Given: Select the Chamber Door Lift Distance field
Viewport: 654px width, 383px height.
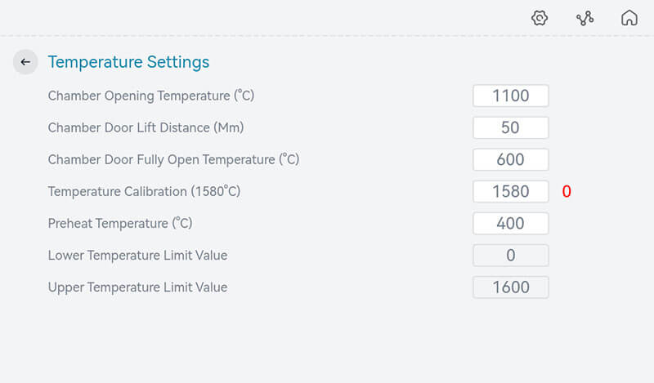Looking at the screenshot, I should (x=510, y=127).
